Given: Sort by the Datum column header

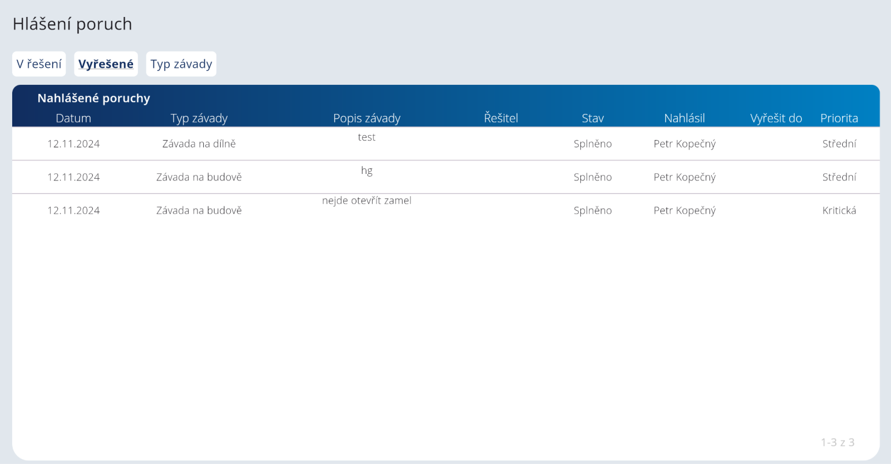Looking at the screenshot, I should coord(73,118).
